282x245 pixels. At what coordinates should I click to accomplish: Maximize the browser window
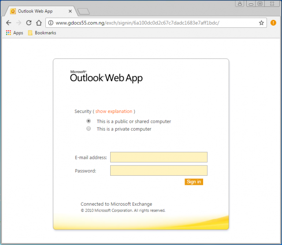[260, 4]
